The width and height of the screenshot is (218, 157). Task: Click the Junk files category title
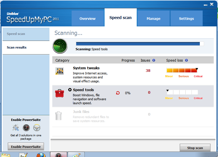point(81,112)
